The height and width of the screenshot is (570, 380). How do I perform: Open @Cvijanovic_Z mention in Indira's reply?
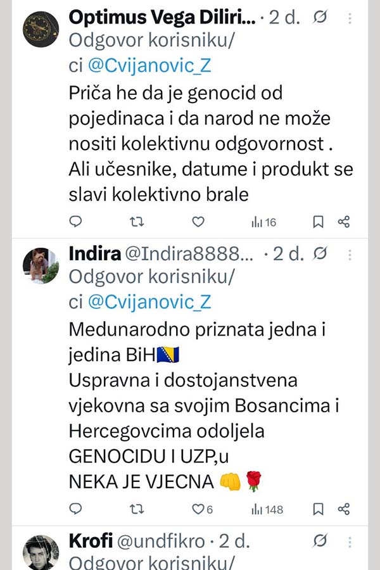pyautogui.click(x=148, y=302)
